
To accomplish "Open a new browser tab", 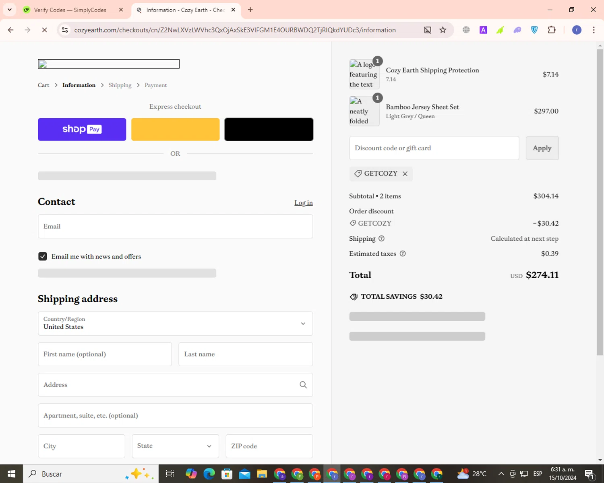I will tap(250, 10).
